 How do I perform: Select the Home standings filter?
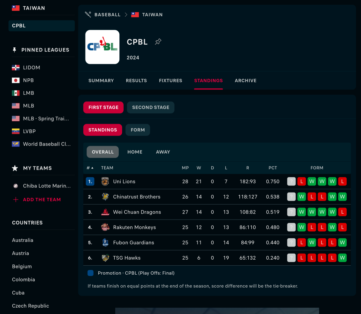coord(135,152)
